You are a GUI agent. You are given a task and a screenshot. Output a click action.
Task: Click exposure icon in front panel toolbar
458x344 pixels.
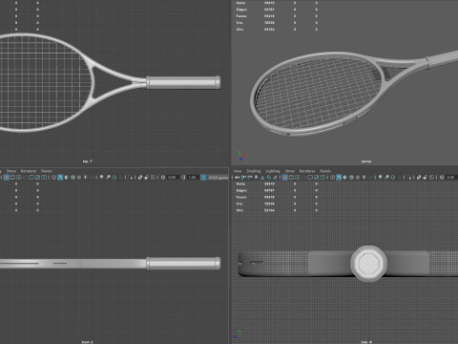click(x=163, y=177)
